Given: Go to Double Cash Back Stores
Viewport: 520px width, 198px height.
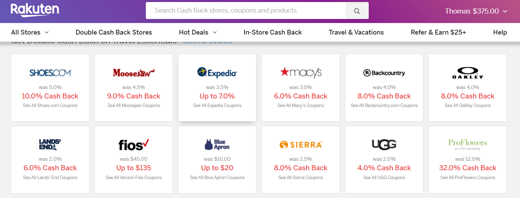Looking at the screenshot, I should (x=114, y=32).
